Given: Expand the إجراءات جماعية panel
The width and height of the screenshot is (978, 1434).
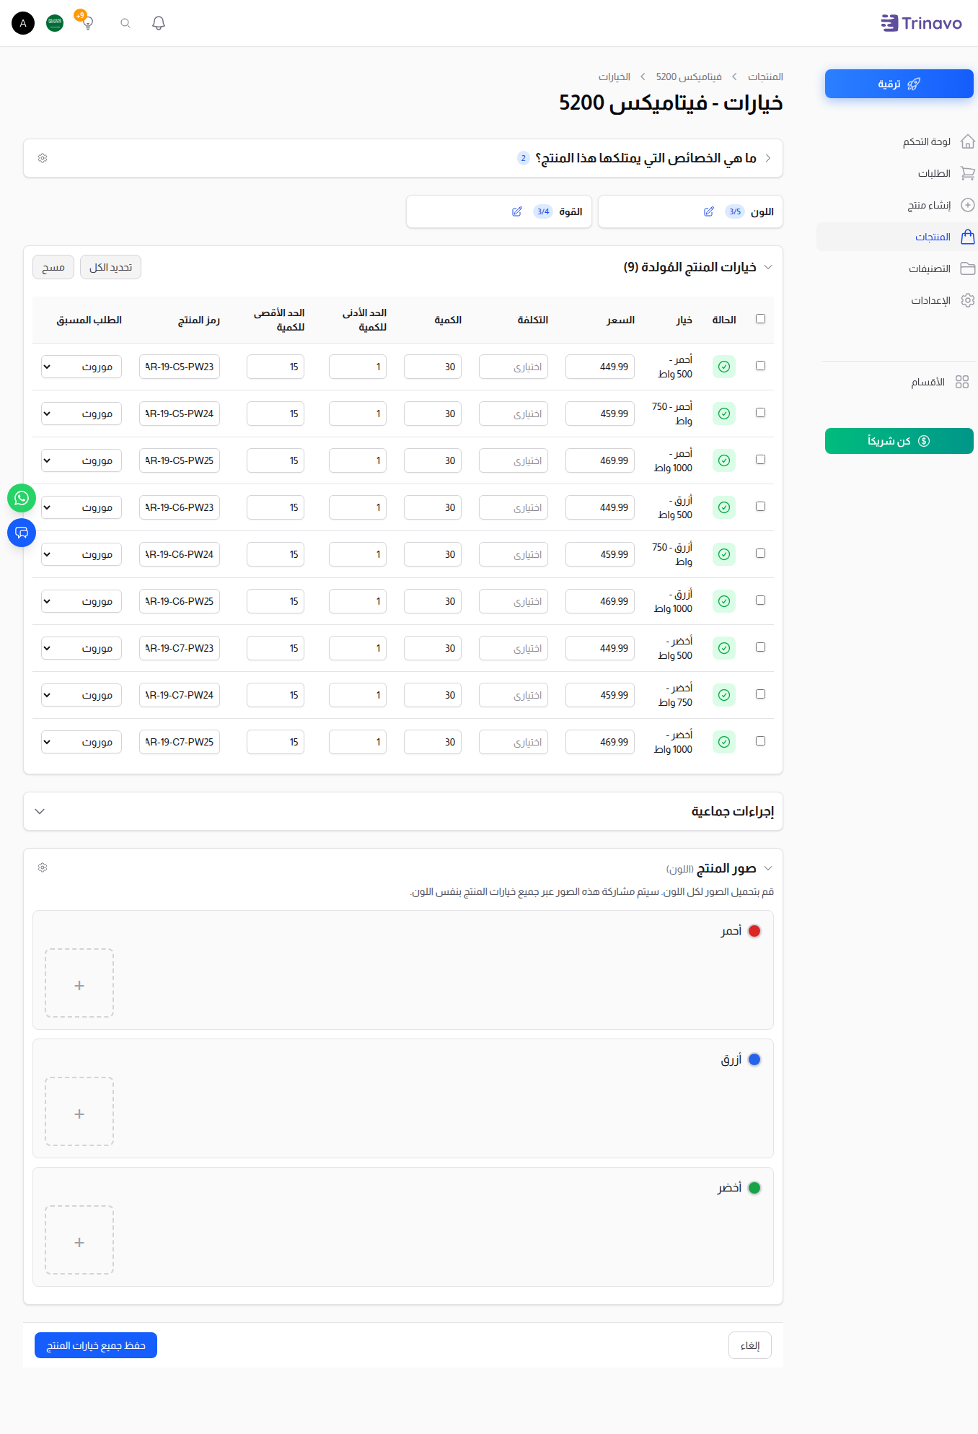Looking at the screenshot, I should 40,811.
